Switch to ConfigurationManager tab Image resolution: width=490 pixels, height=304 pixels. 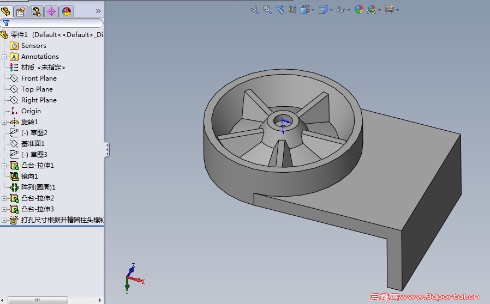(x=36, y=11)
